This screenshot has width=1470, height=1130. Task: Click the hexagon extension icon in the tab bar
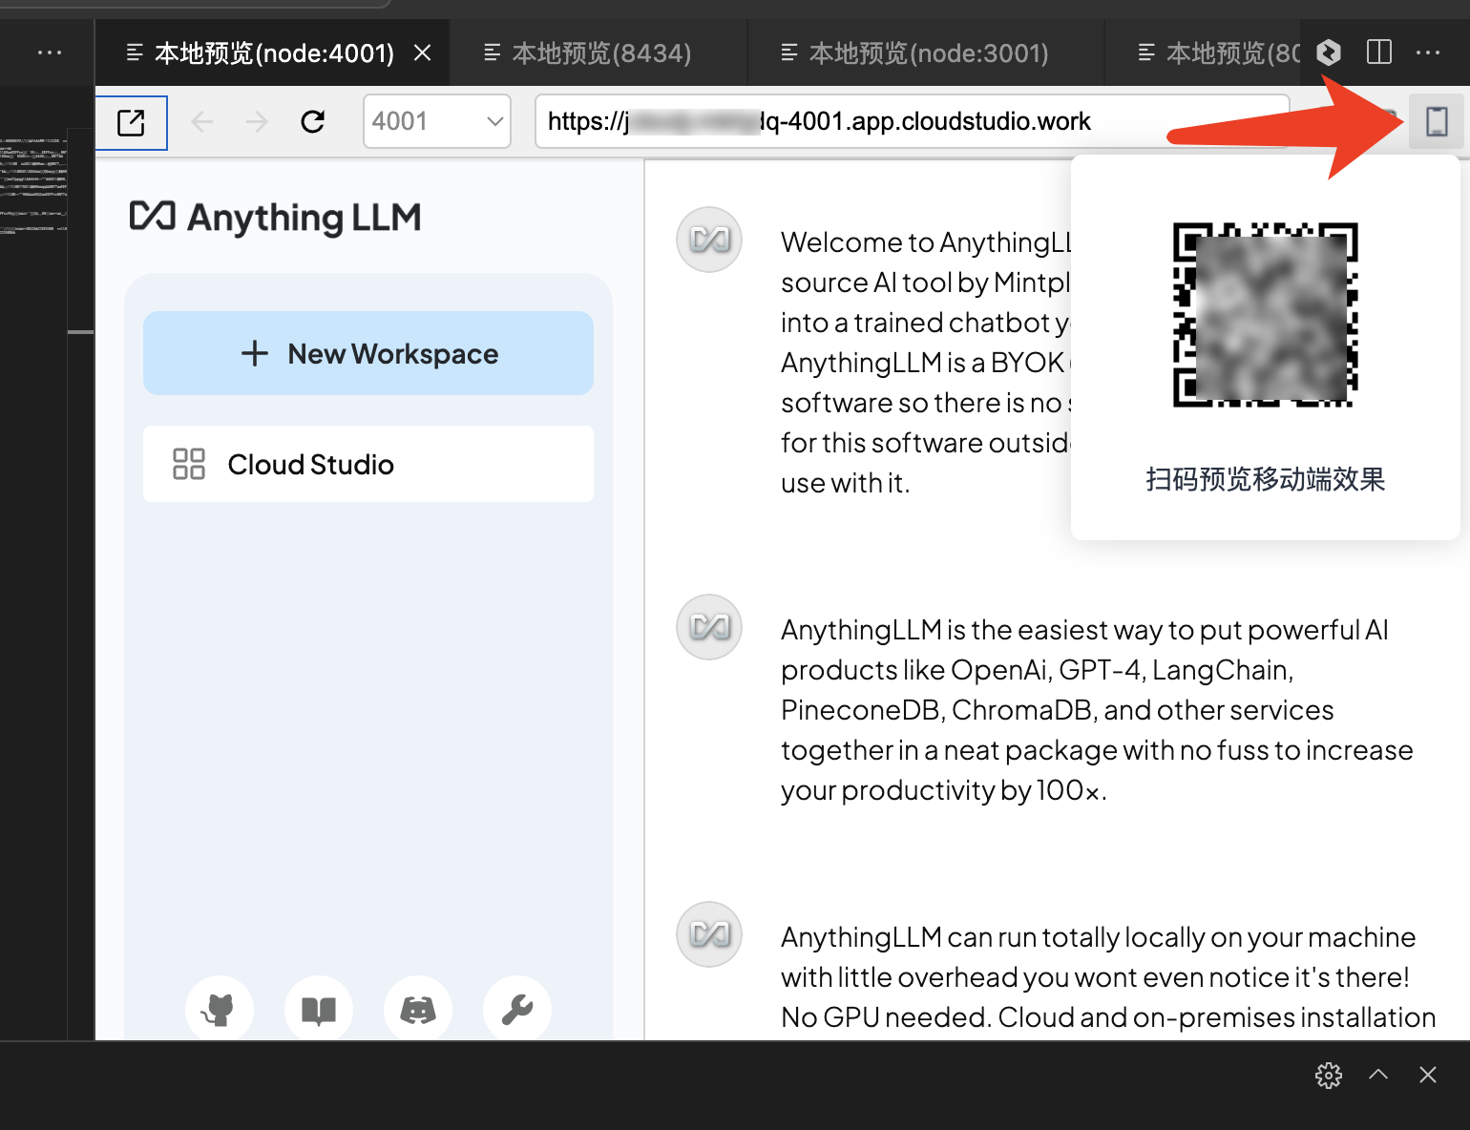point(1329,52)
